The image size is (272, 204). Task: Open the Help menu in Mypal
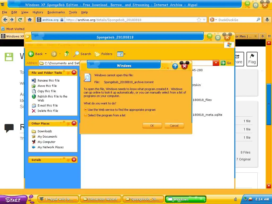(x=84, y=12)
